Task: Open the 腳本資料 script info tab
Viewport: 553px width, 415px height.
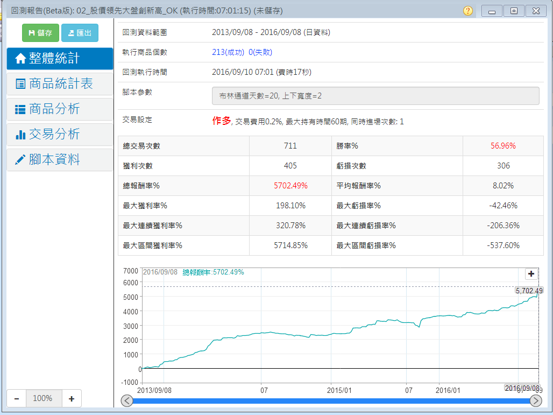Action: click(x=60, y=159)
